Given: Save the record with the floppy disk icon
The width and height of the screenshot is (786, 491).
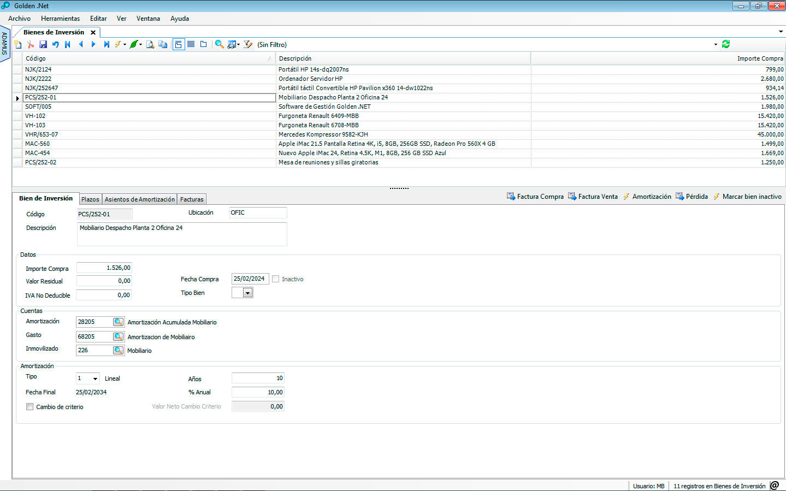Looking at the screenshot, I should pyautogui.click(x=43, y=45).
